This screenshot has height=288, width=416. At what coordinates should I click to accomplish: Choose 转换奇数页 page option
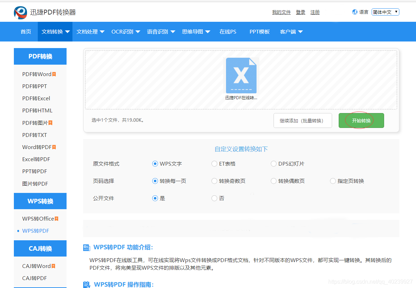click(x=214, y=181)
